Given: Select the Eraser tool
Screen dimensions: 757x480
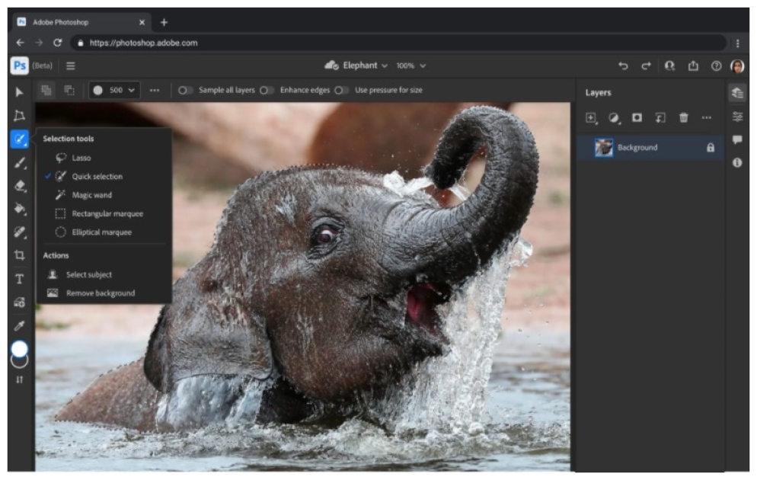Looking at the screenshot, I should click(x=19, y=186).
